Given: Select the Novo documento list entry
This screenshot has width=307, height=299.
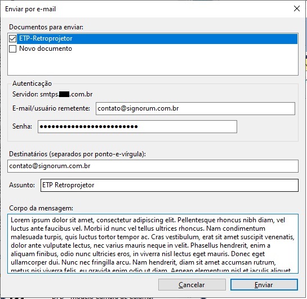Looking at the screenshot, I should pos(46,49).
